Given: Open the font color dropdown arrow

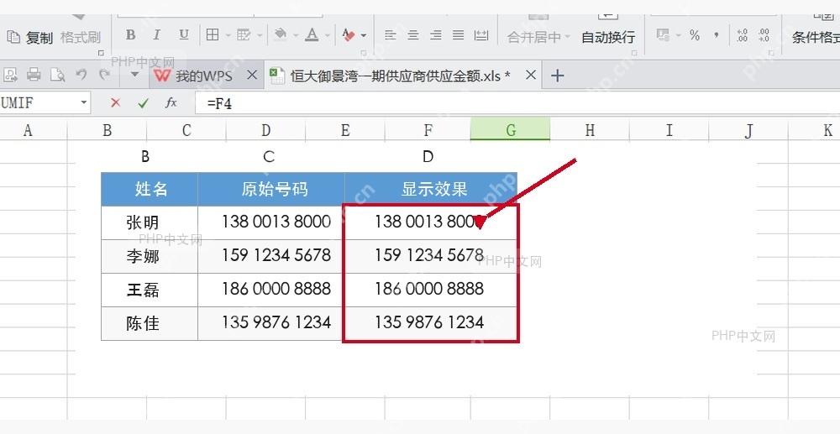Looking at the screenshot, I should click(x=327, y=35).
